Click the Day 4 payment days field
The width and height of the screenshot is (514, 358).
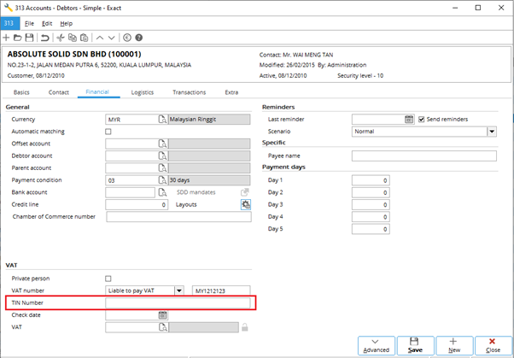coord(371,216)
